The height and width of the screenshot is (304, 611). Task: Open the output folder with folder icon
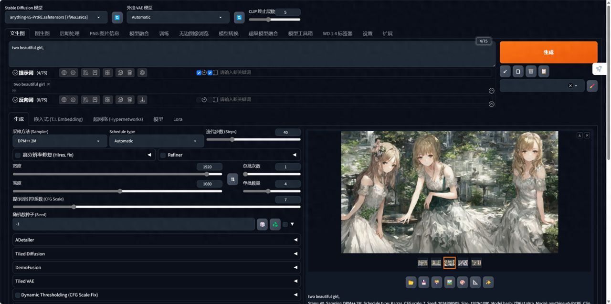(x=411, y=283)
